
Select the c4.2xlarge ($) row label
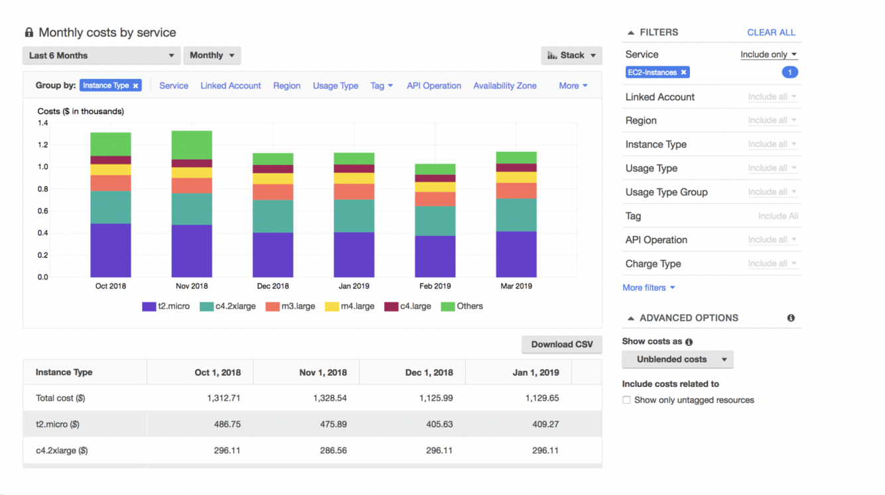pyautogui.click(x=62, y=451)
